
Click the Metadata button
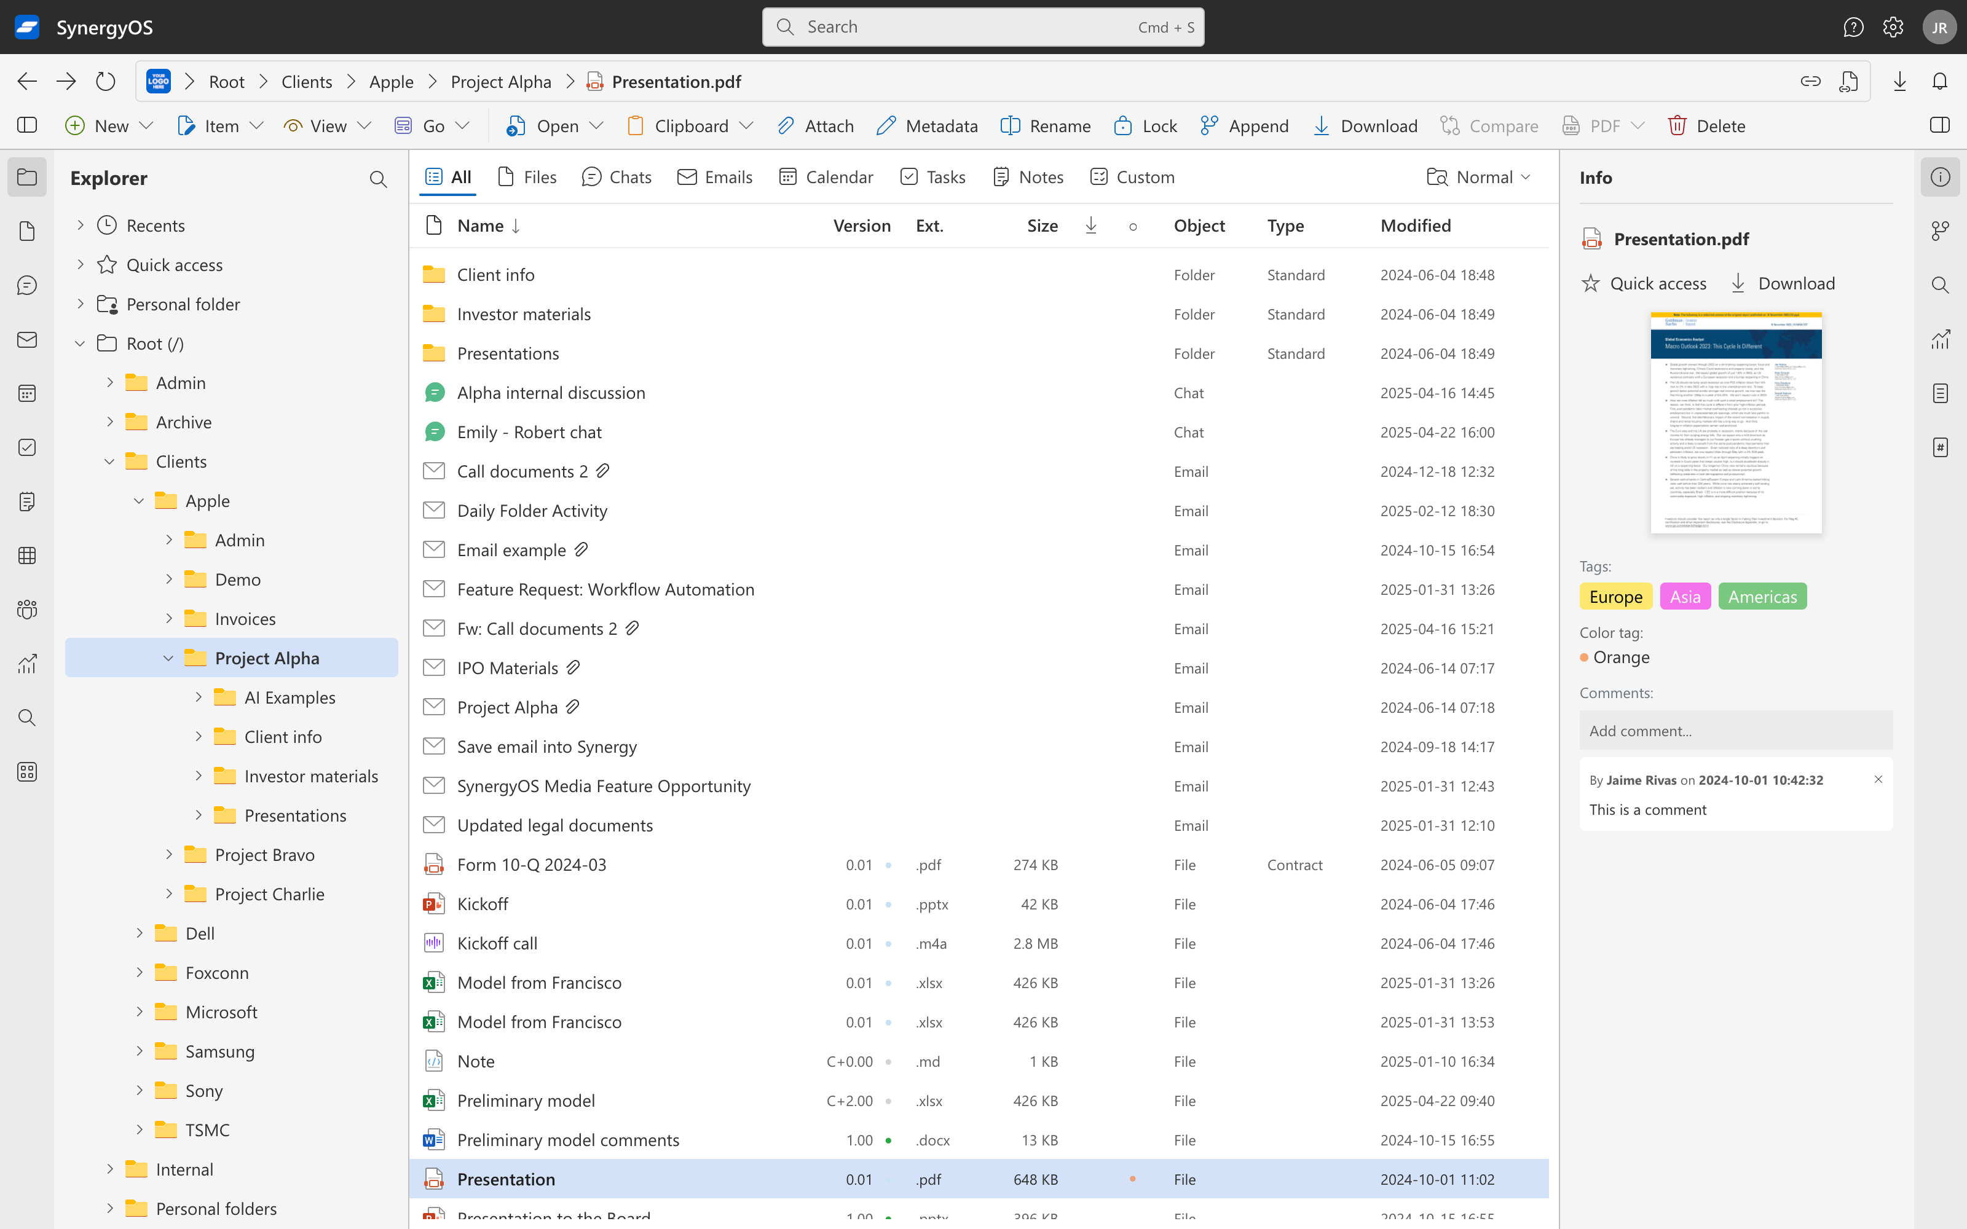click(x=928, y=126)
